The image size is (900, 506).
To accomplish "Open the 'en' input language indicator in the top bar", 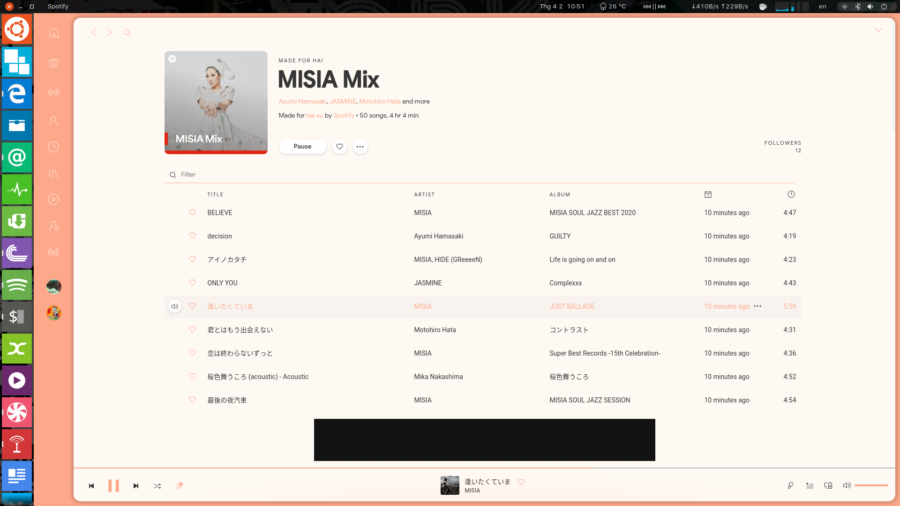I will (x=823, y=7).
